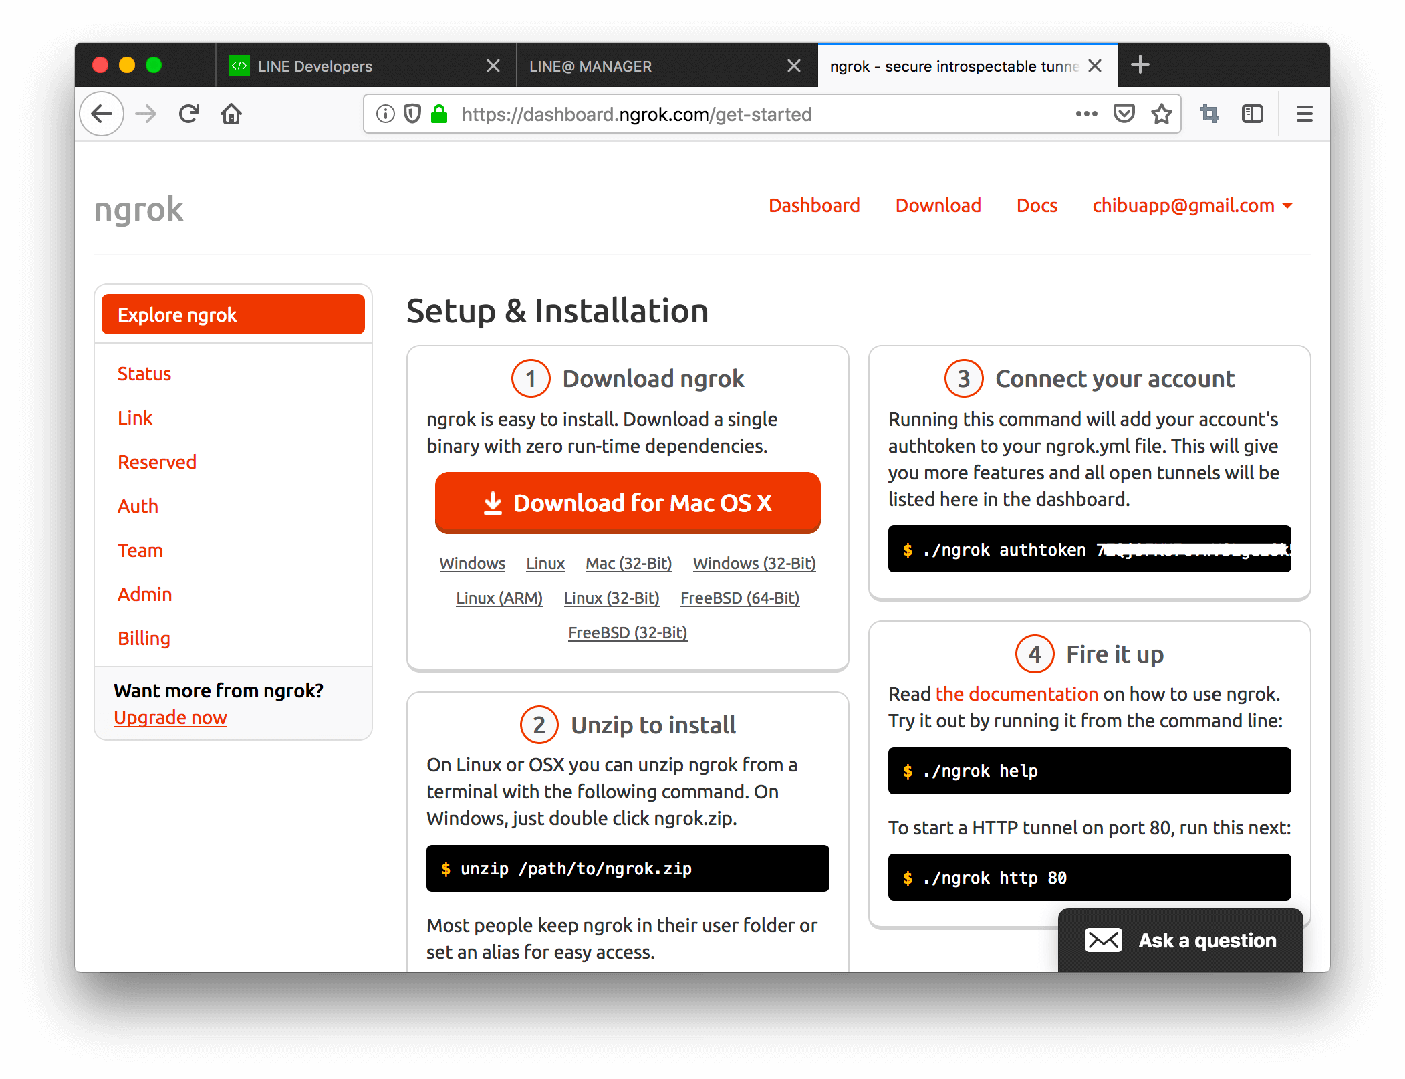Open tracking protection shield icon
The image size is (1405, 1079).
412,114
